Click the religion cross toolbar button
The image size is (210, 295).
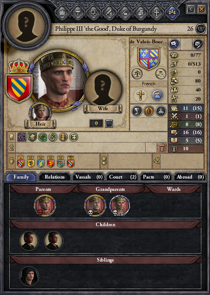156,13
